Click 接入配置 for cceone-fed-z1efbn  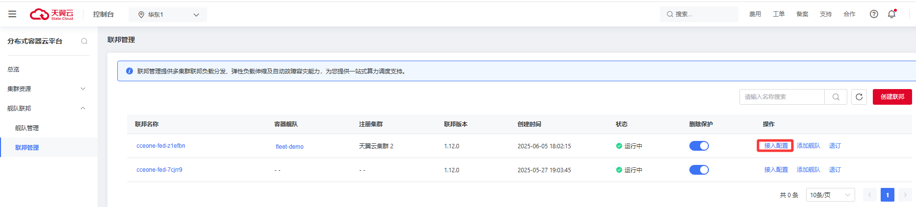776,146
